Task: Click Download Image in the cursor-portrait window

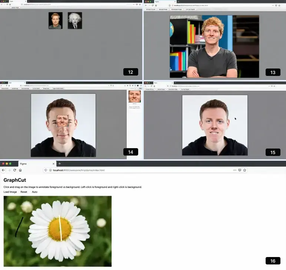Action: [173, 89]
